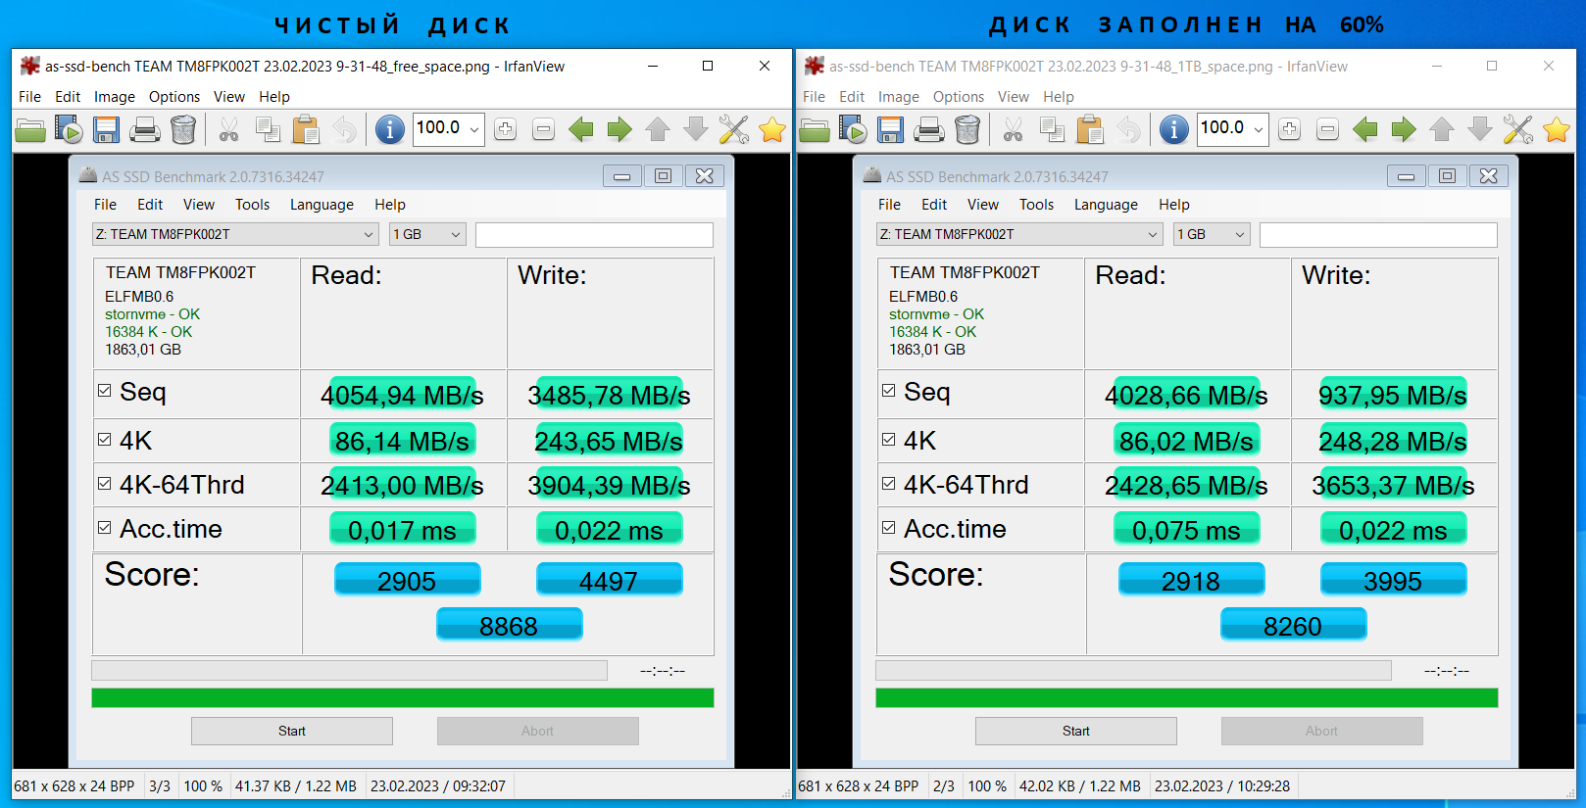Open a file in the free_space IrfanView window
This screenshot has width=1586, height=808.
(x=30, y=129)
